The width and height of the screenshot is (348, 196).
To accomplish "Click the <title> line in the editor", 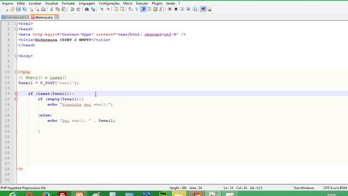I will tap(64, 40).
